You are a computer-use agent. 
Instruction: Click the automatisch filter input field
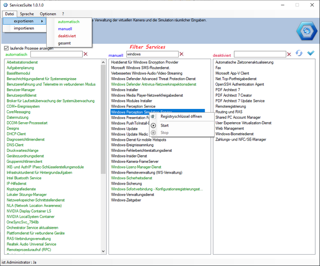57,54
